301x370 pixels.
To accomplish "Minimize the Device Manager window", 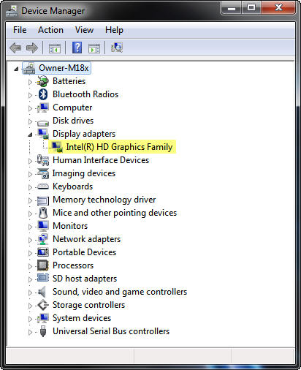I will pos(232,8).
